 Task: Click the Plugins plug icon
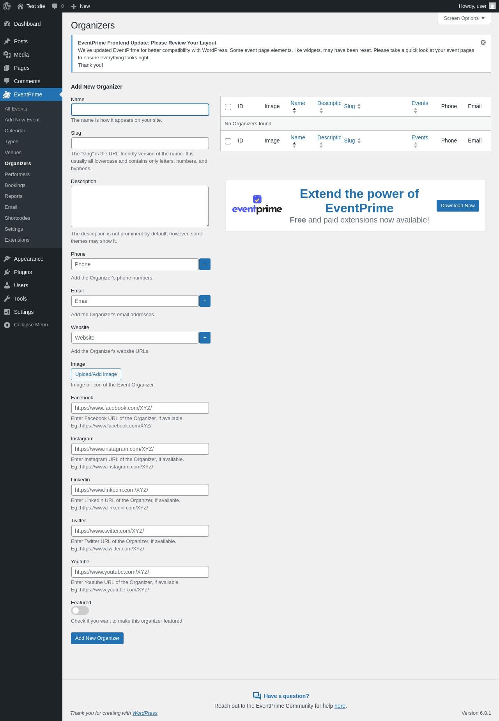[x=7, y=272]
